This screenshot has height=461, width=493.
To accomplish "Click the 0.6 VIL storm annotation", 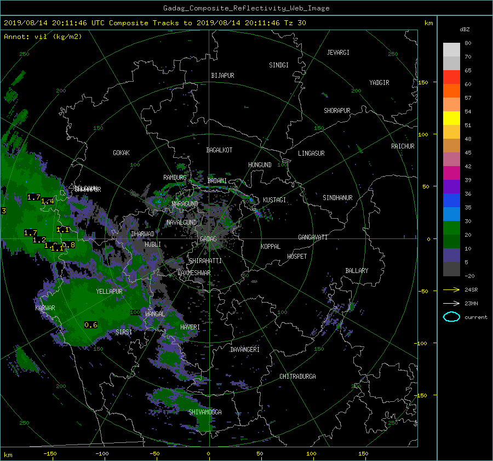I will point(91,325).
